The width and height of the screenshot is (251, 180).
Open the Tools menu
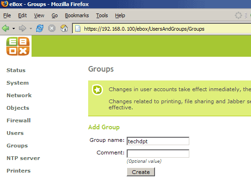[102, 15]
